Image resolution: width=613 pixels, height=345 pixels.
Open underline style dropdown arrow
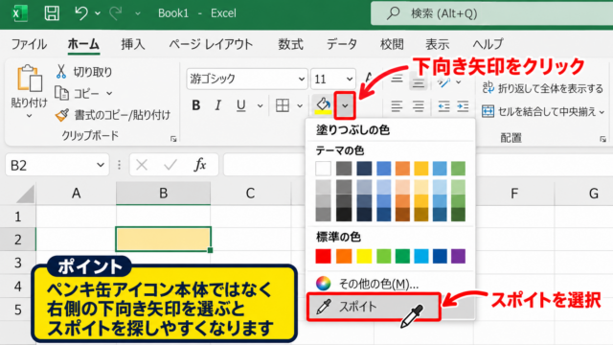(260, 105)
